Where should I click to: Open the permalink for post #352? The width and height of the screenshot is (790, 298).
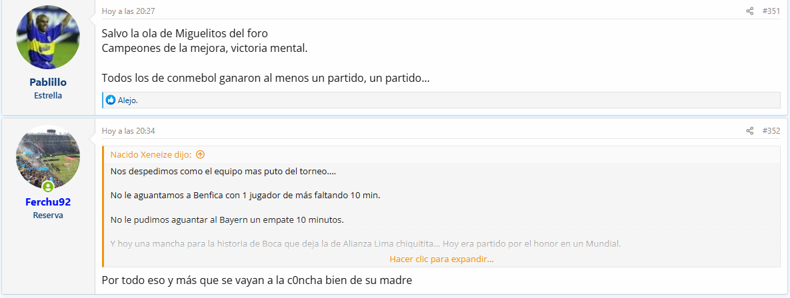tap(771, 130)
